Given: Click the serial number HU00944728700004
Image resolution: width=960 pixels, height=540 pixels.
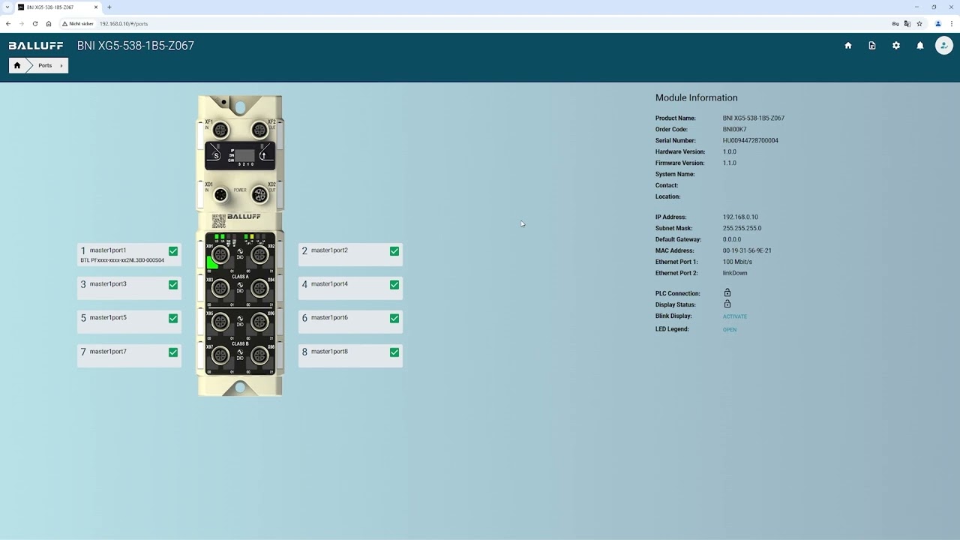Looking at the screenshot, I should (751, 140).
